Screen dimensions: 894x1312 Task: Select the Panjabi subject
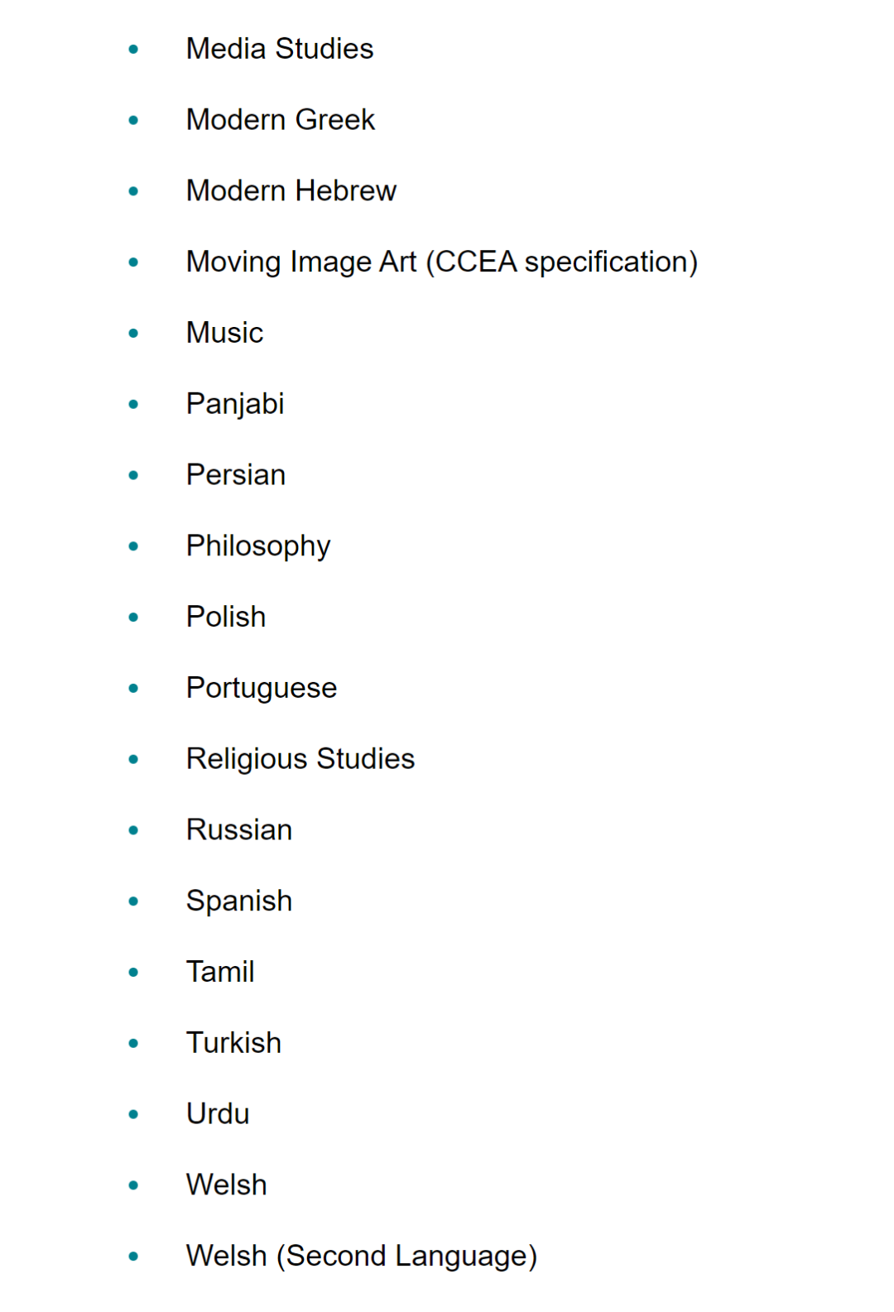click(x=235, y=405)
